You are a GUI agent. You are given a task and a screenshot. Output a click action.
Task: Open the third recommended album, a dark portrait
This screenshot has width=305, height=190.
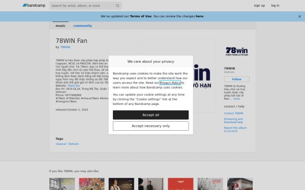[121, 184]
